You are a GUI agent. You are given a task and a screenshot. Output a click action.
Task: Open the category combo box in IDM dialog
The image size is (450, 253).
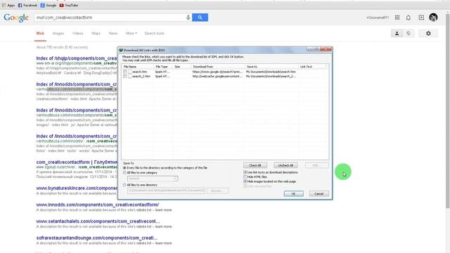pyautogui.click(x=153, y=179)
